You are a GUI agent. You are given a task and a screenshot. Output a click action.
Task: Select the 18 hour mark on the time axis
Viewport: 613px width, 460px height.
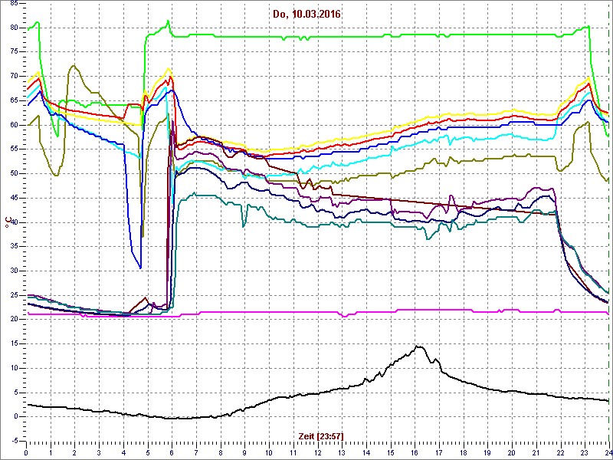(463, 452)
